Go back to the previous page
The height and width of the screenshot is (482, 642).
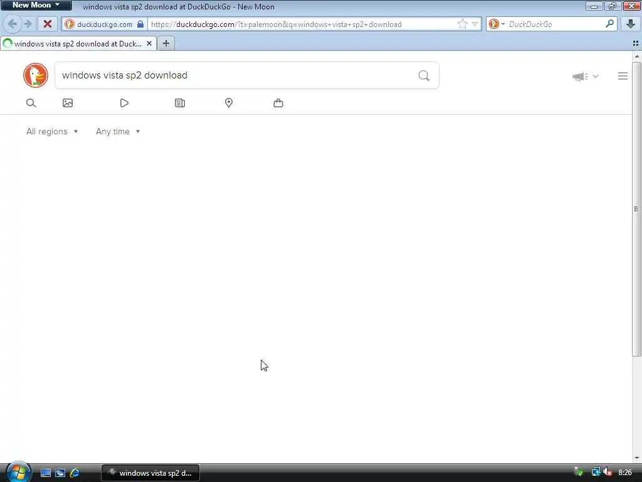coord(13,24)
